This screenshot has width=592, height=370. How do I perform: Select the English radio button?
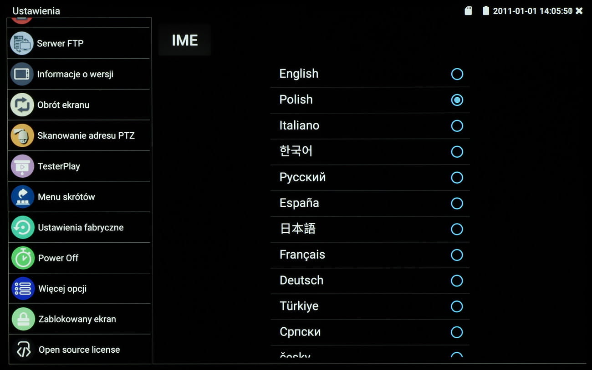tap(457, 74)
